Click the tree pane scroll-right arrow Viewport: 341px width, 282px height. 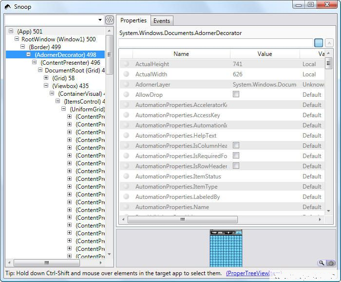tap(100, 263)
